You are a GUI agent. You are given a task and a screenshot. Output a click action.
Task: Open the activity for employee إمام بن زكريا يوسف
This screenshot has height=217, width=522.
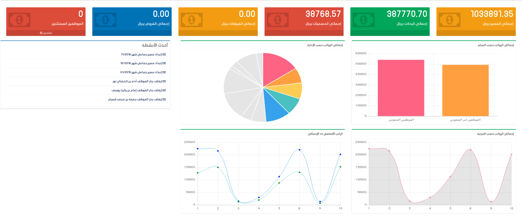click(137, 90)
